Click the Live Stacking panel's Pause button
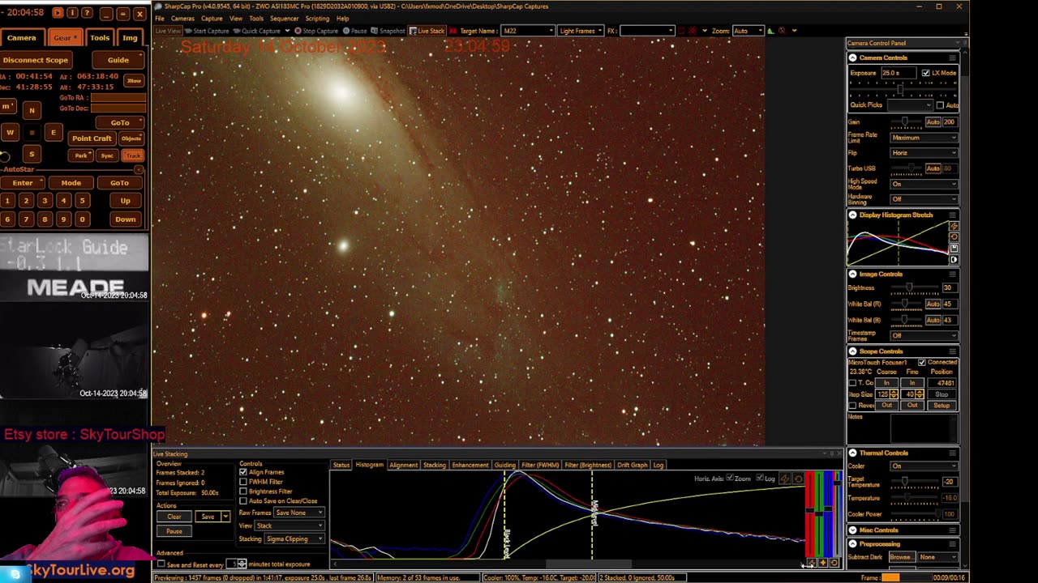This screenshot has height=583, width=1038. coord(174,531)
